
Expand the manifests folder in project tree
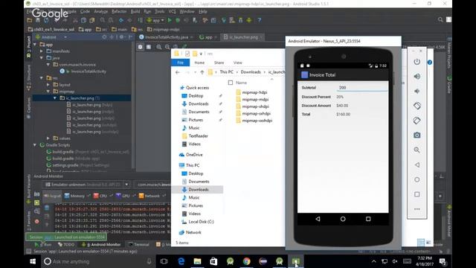point(42,51)
